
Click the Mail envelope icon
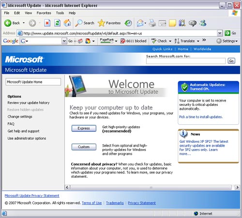[x=140, y=23]
